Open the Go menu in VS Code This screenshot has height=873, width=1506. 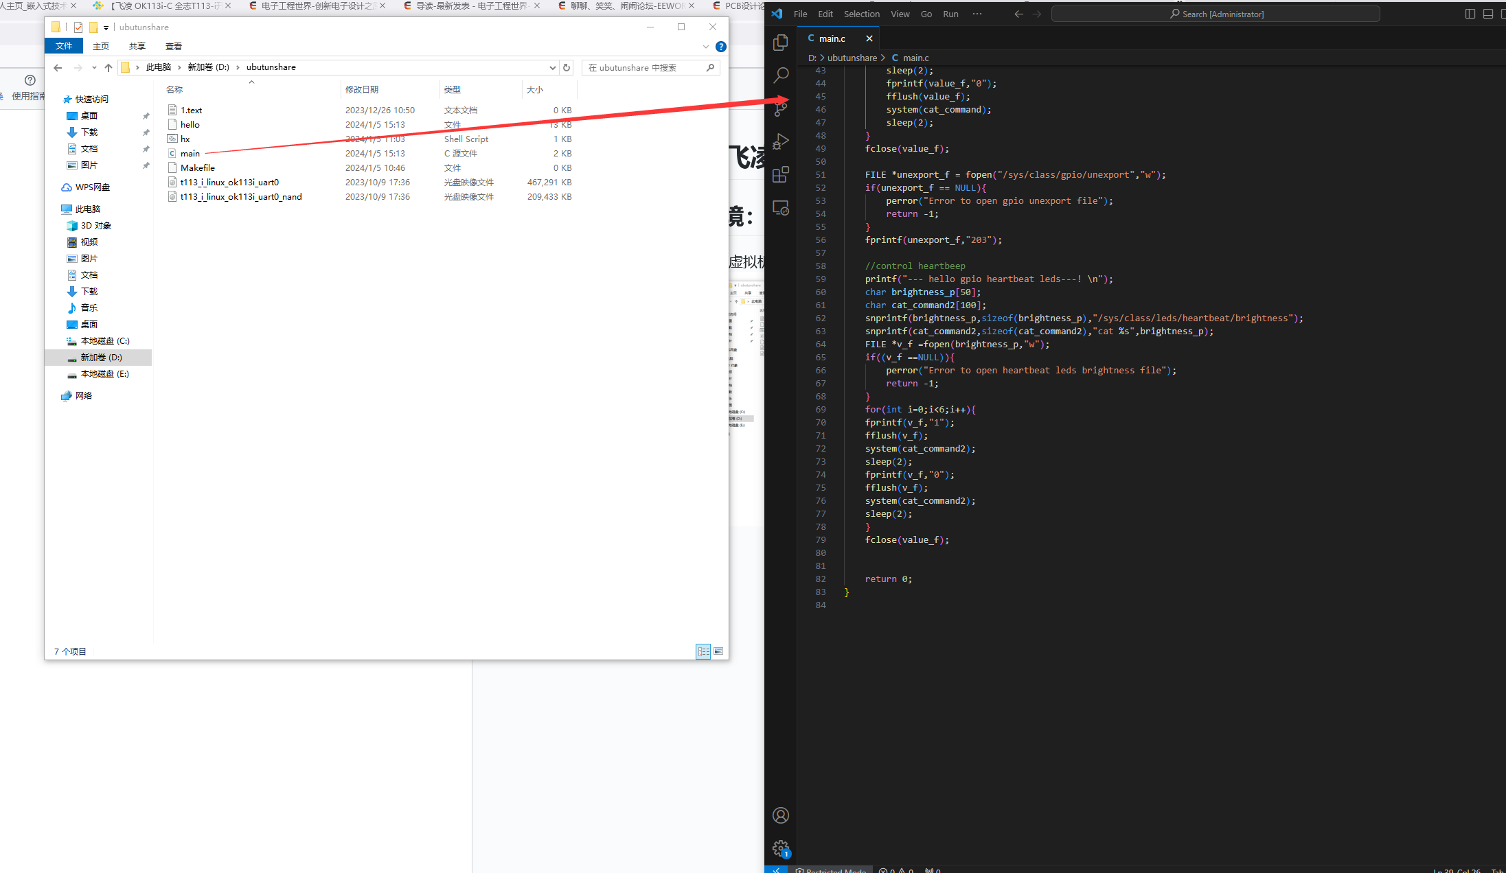(926, 14)
